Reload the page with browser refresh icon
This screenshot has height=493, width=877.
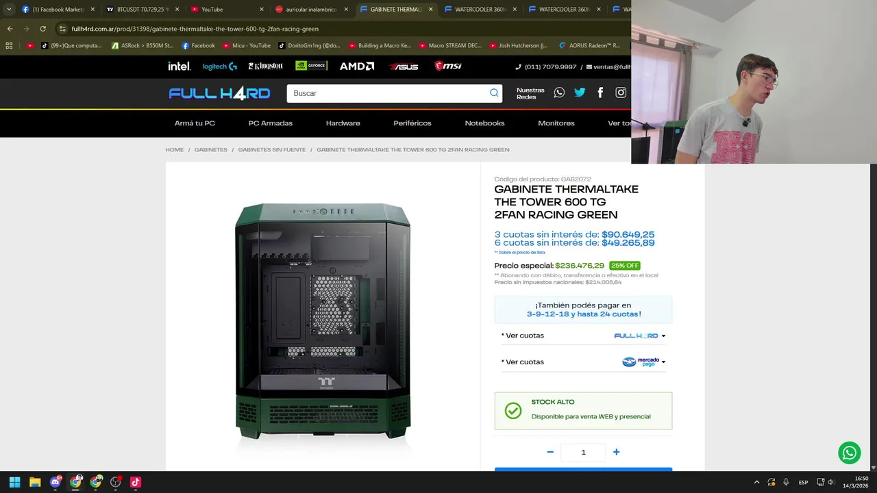[x=42, y=29]
